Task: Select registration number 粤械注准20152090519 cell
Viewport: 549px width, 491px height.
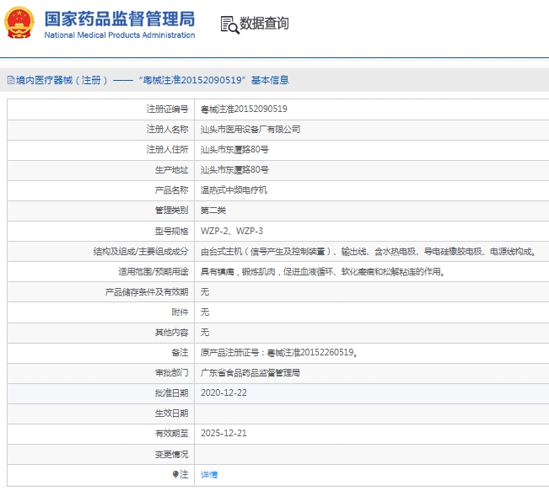Action: pyautogui.click(x=244, y=109)
